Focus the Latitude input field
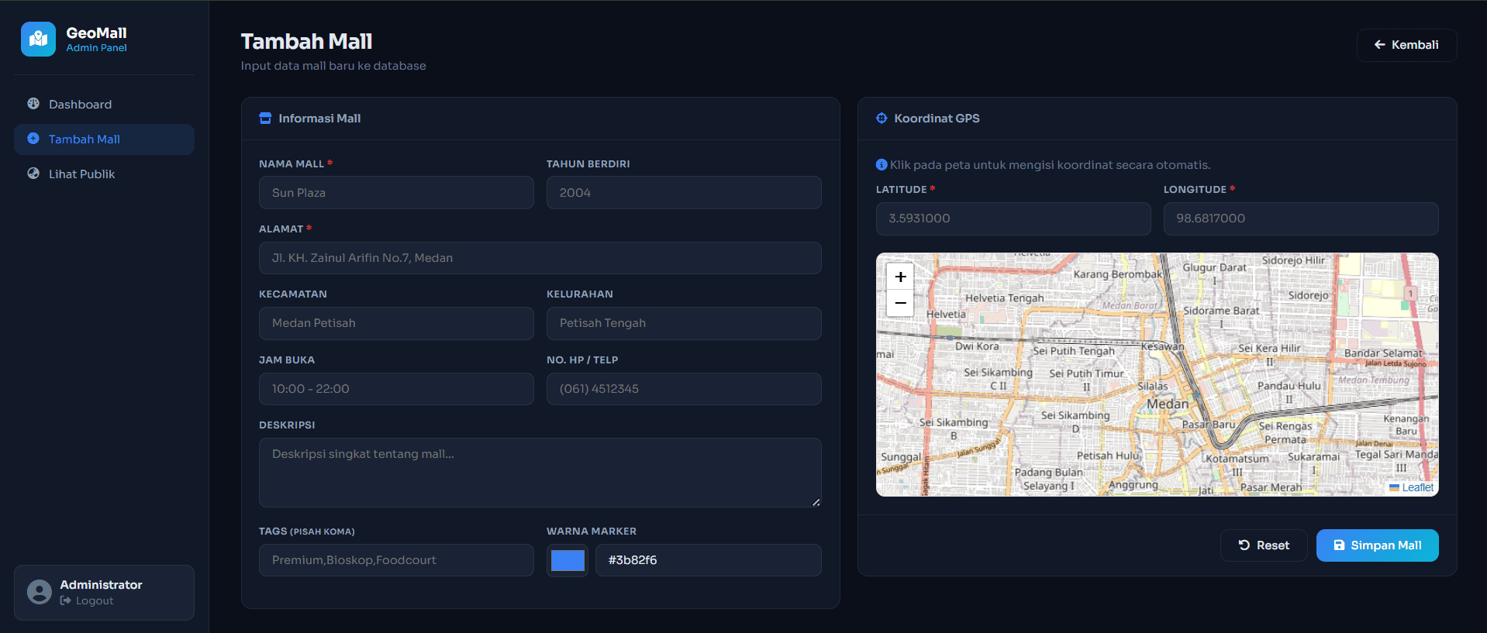 [x=1013, y=218]
